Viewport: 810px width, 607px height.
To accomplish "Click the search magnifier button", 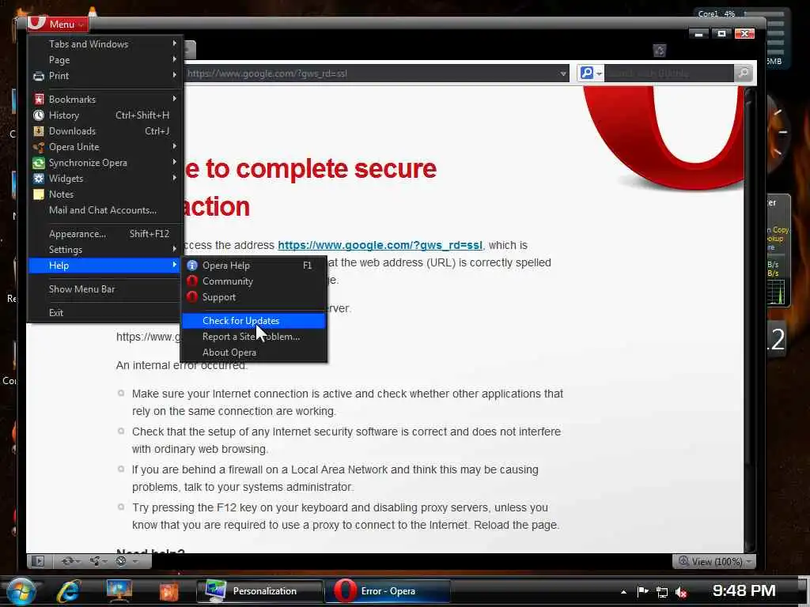I will point(743,74).
